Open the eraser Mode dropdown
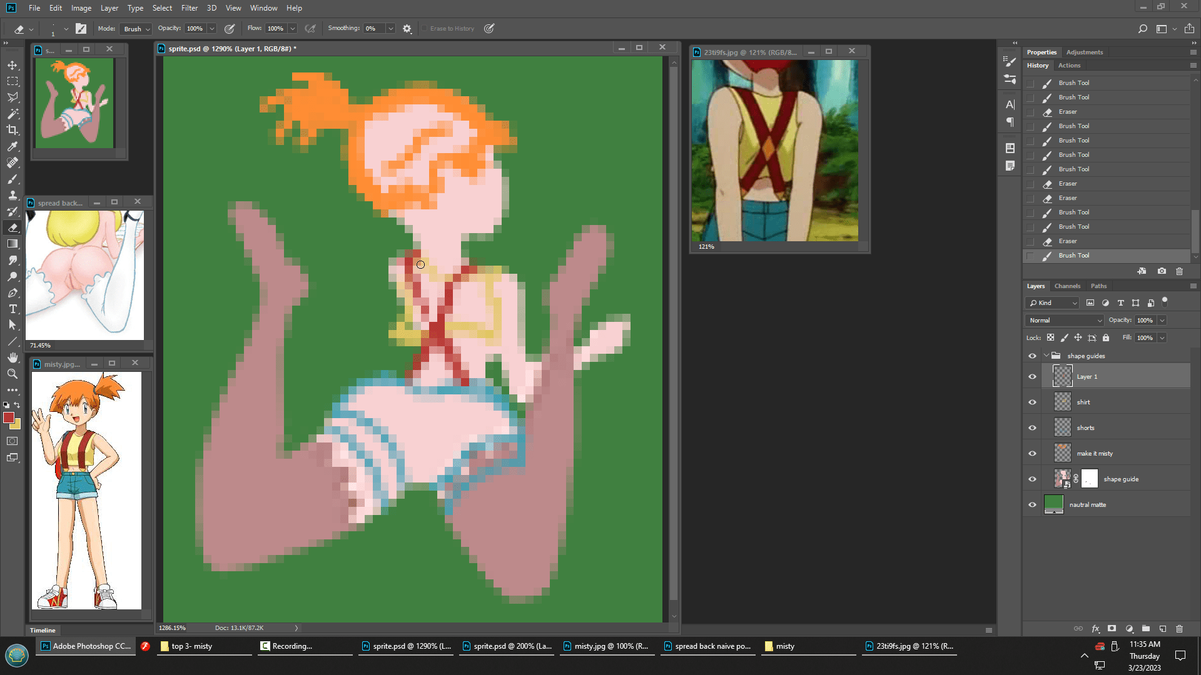The image size is (1201, 675). 137,29
